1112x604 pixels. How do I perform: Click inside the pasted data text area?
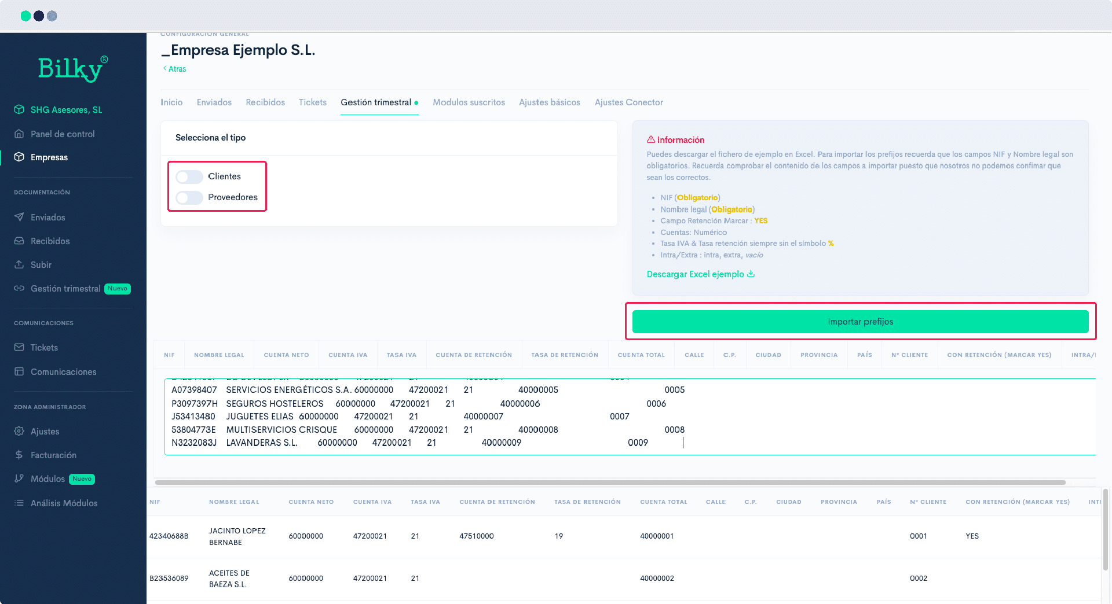click(630, 417)
